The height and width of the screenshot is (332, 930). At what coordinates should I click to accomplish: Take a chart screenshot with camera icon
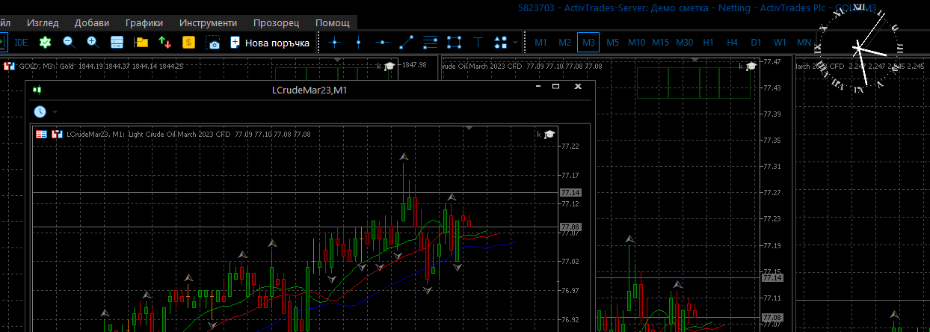(214, 43)
